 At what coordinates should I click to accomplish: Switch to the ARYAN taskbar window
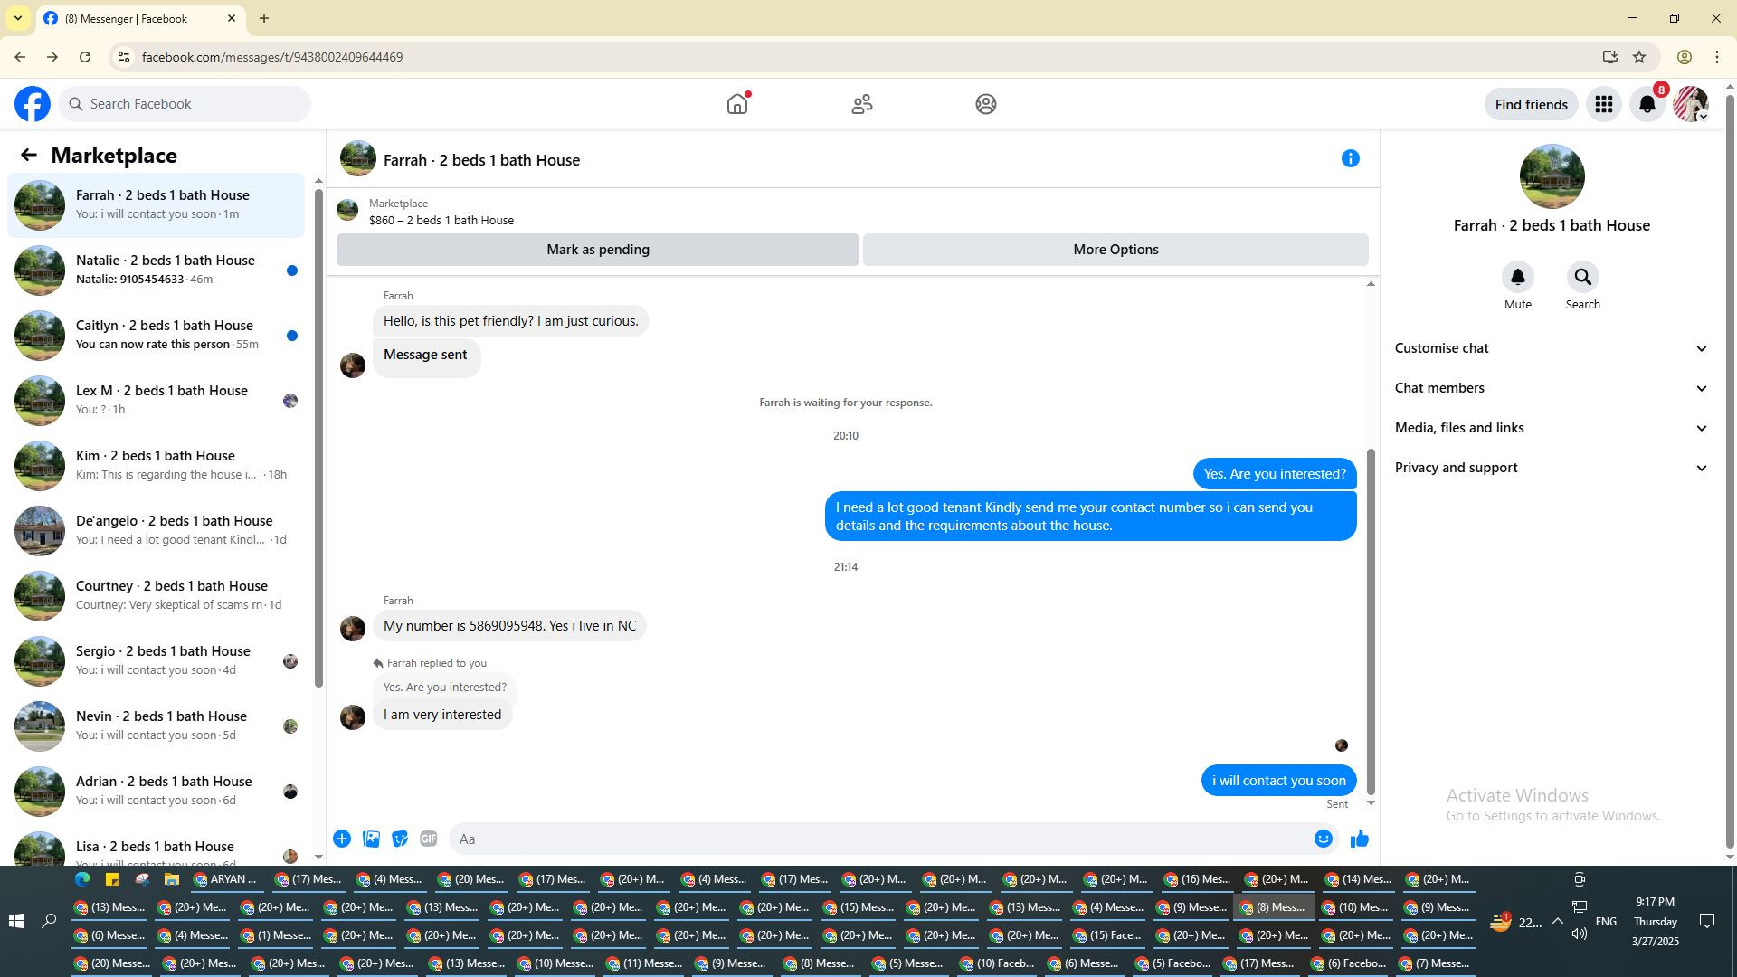point(226,879)
